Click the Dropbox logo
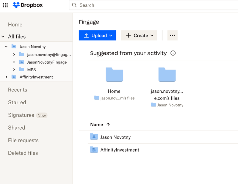 coord(28,5)
